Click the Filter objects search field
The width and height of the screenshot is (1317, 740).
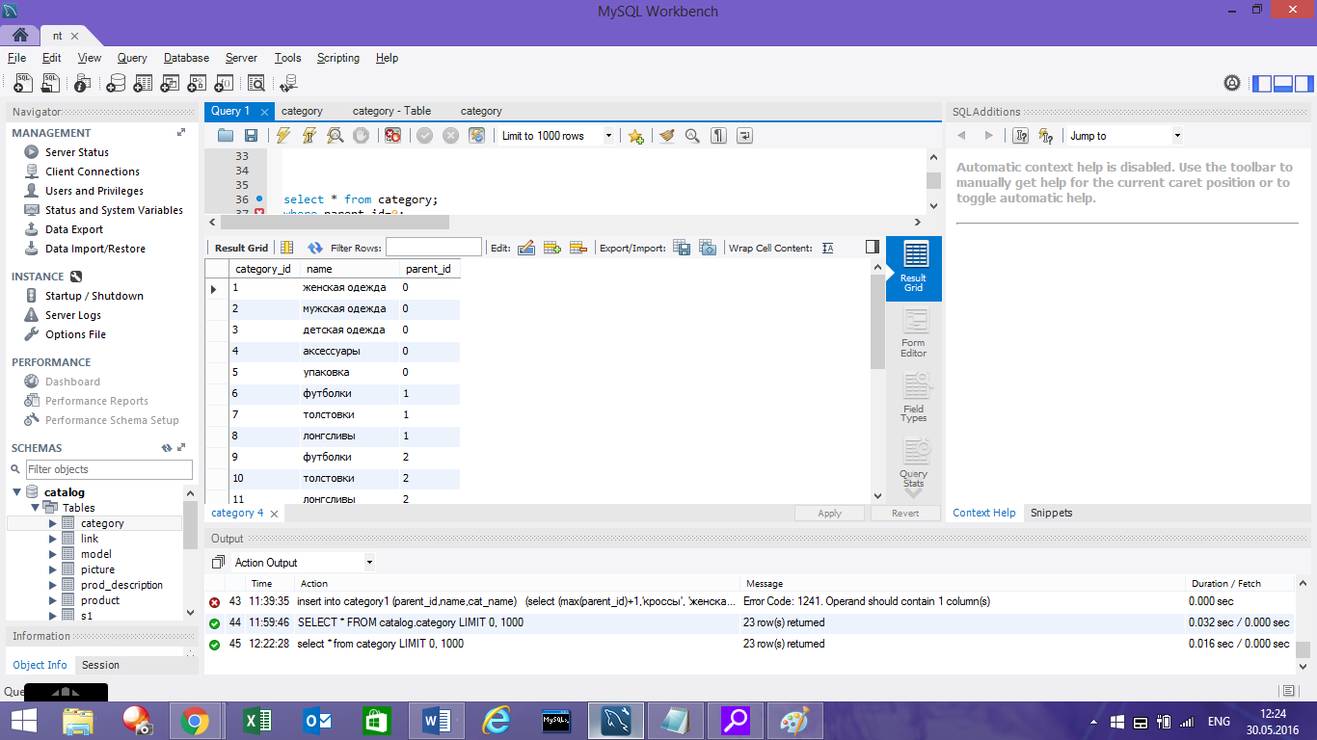[x=108, y=469]
